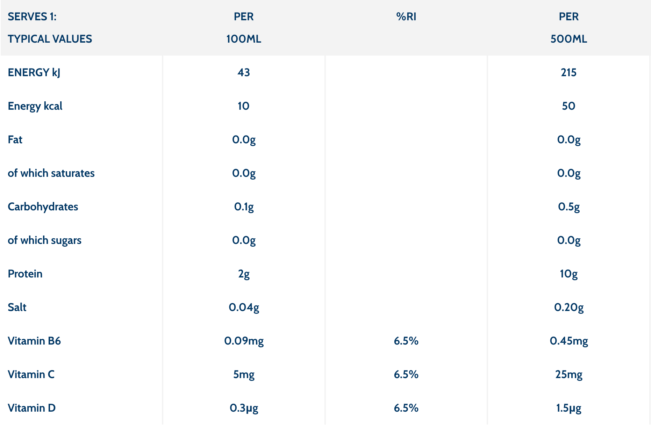Viewport: 651px width, 434px height.
Task: Click the %RI column header
Action: [406, 17]
